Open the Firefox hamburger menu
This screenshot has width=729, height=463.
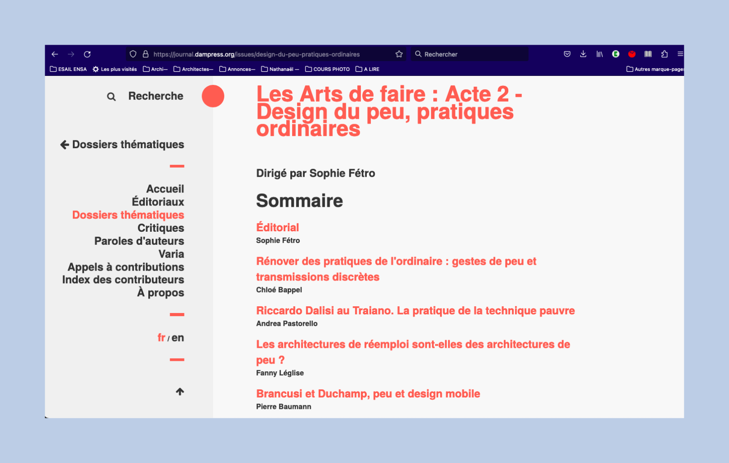680,54
